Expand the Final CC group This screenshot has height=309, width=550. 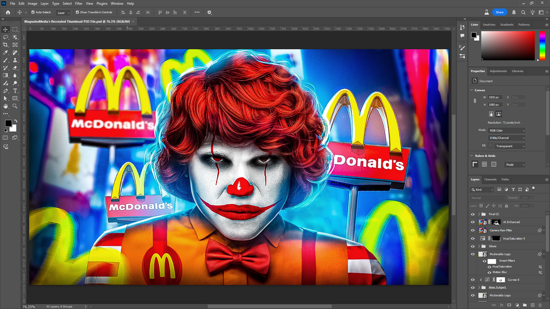[479, 214]
